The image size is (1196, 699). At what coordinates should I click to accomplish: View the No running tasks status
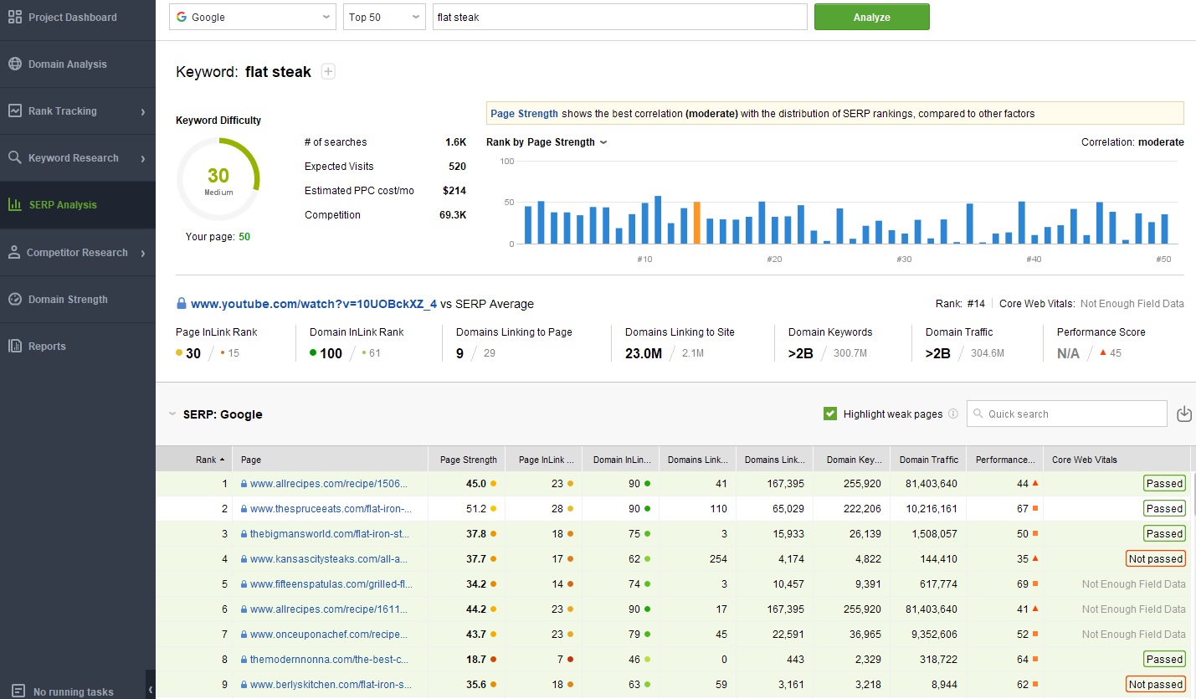click(x=73, y=691)
